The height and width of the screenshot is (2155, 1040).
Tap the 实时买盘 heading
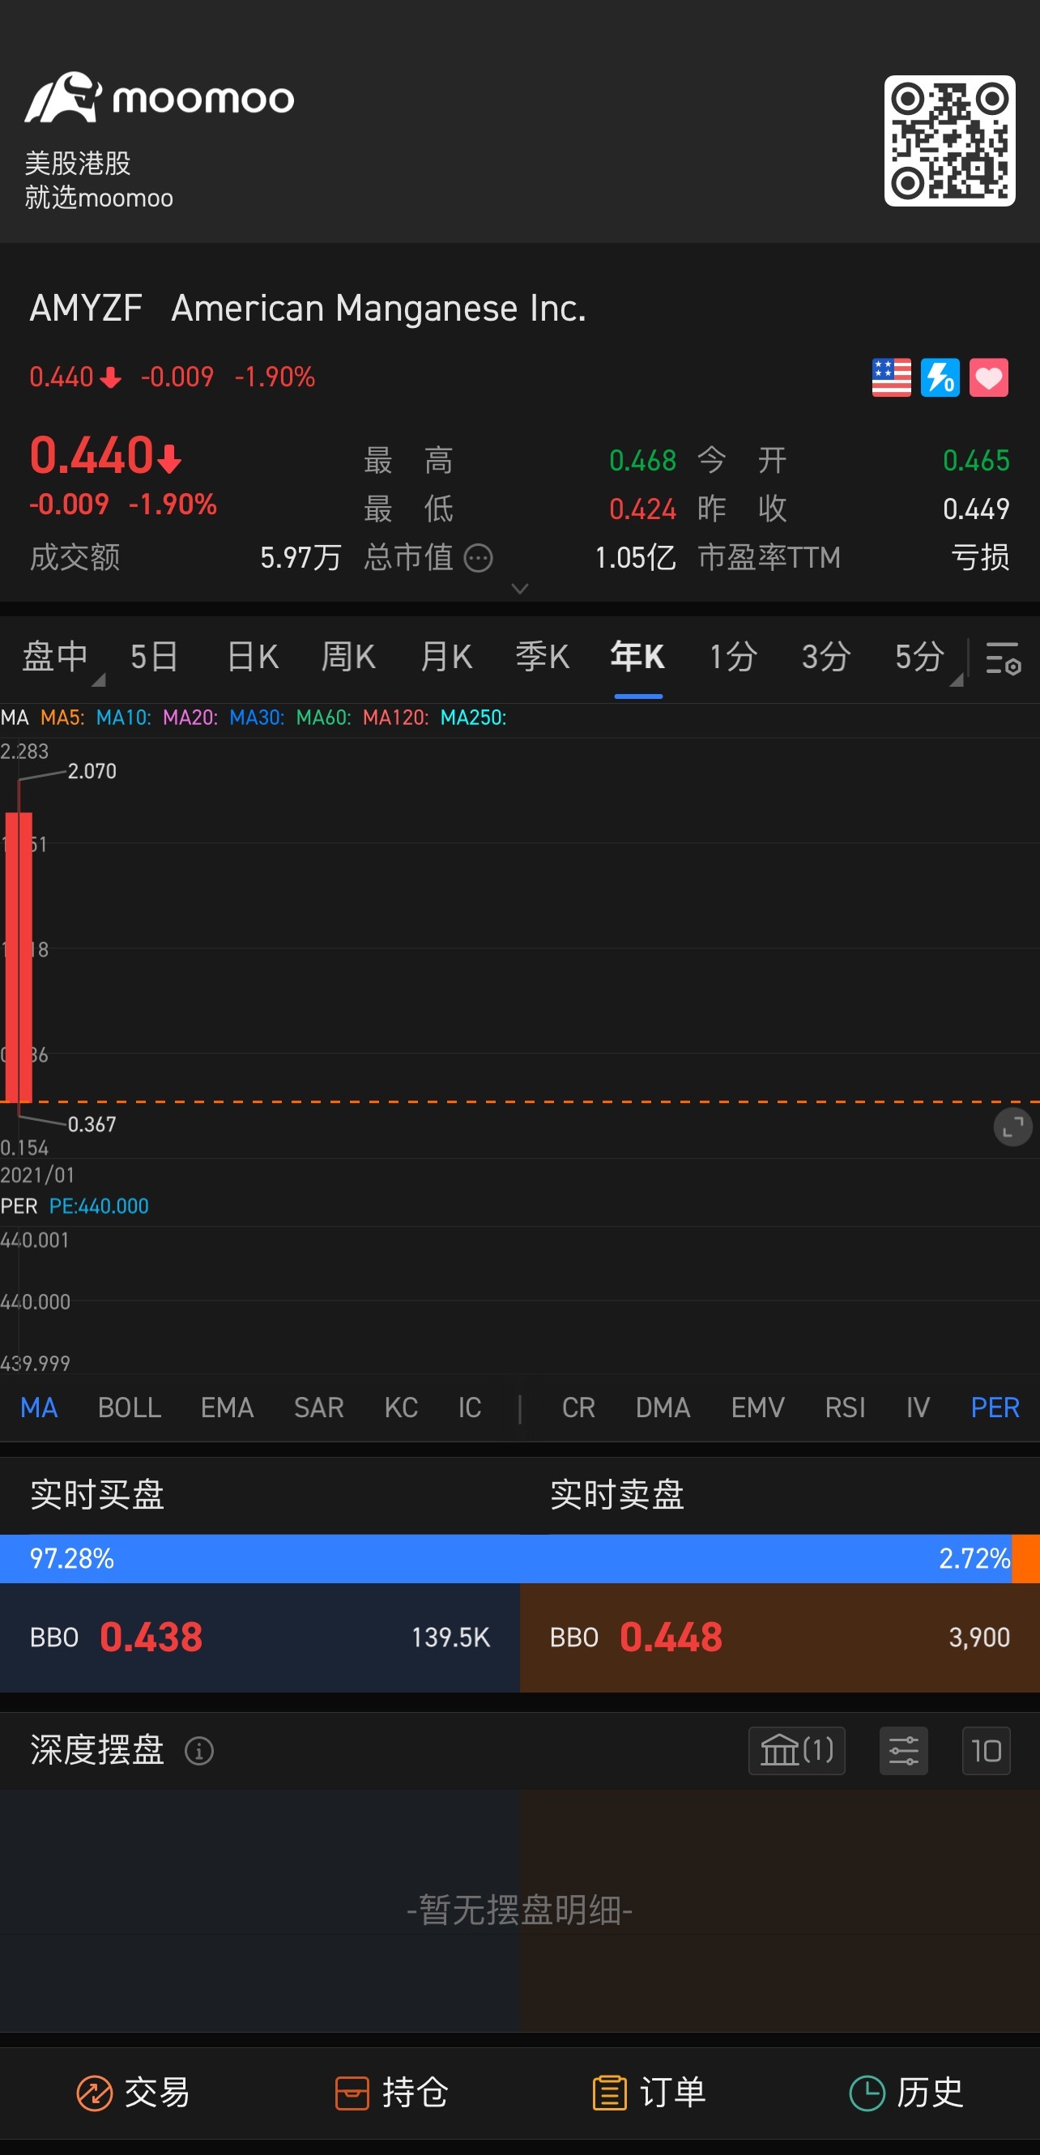point(97,1495)
